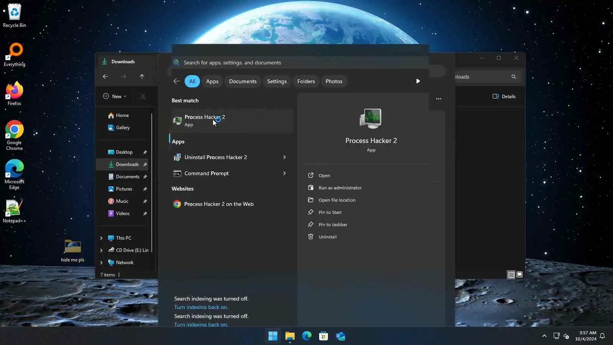The image size is (613, 345).
Task: Unpin Desktop from Quick access
Action: [145, 152]
